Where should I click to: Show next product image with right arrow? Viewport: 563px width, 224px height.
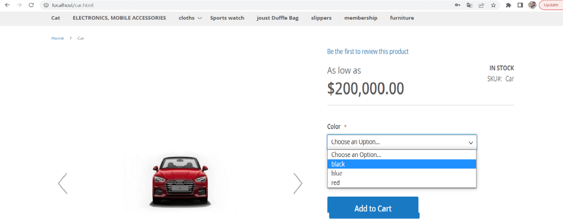tap(298, 183)
